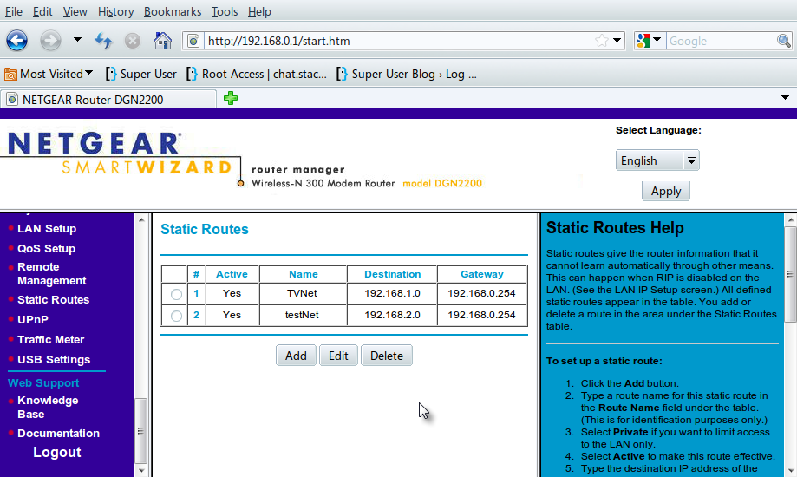The height and width of the screenshot is (477, 797).
Task: Select the NETGEAR Router DGN2200 tab
Action: (108, 99)
